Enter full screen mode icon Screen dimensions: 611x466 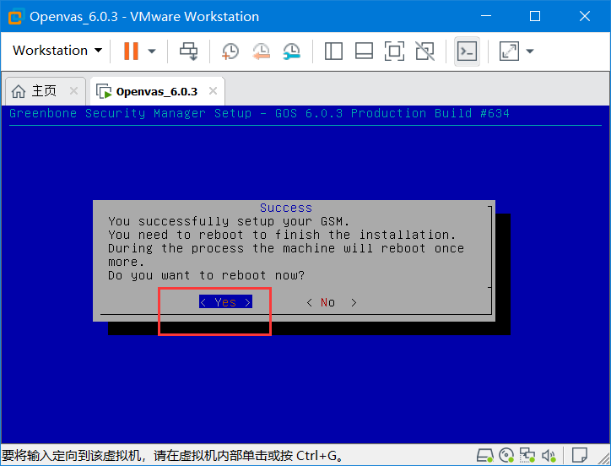coord(394,51)
